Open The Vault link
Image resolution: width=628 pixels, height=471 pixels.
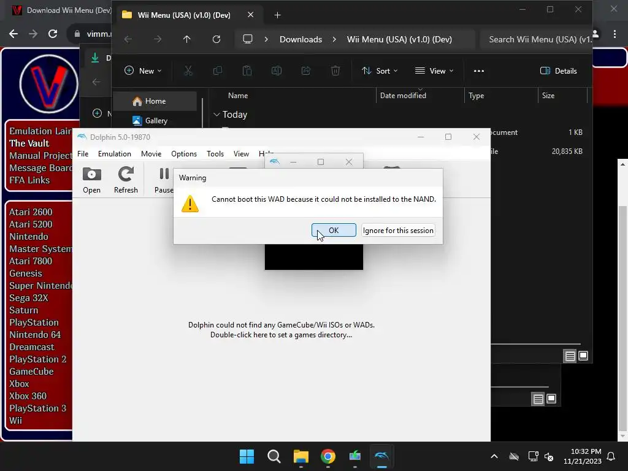pyautogui.click(x=29, y=144)
